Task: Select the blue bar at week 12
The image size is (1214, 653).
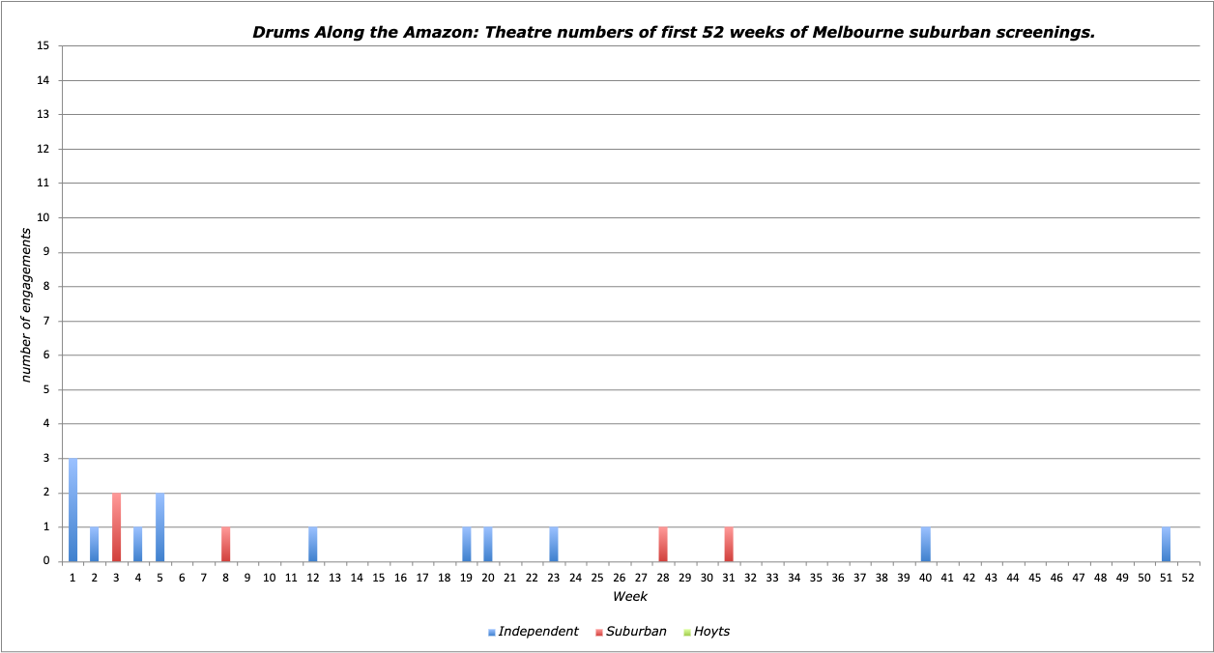Action: pyautogui.click(x=313, y=545)
